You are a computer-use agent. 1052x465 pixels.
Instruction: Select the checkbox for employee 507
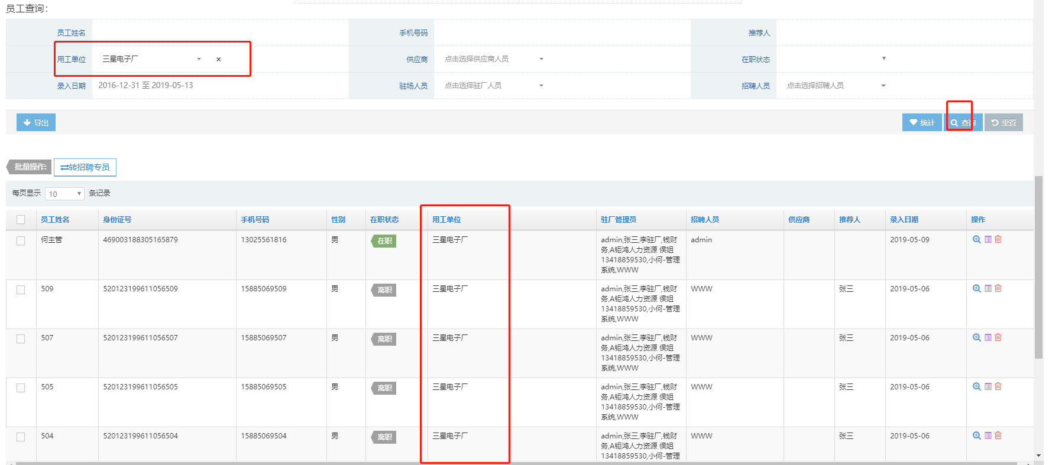(x=21, y=339)
